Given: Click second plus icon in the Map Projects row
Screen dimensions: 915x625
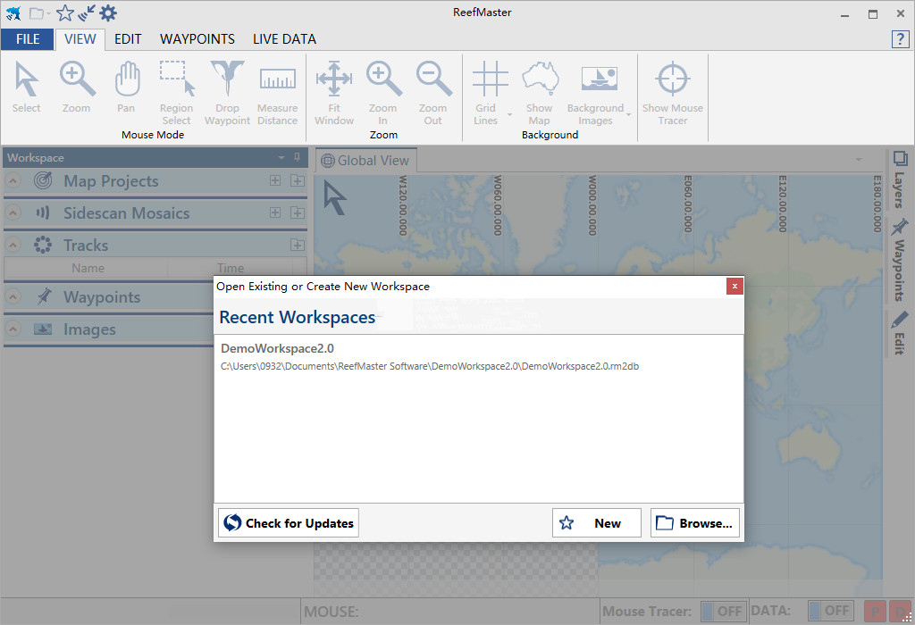Looking at the screenshot, I should [x=298, y=180].
